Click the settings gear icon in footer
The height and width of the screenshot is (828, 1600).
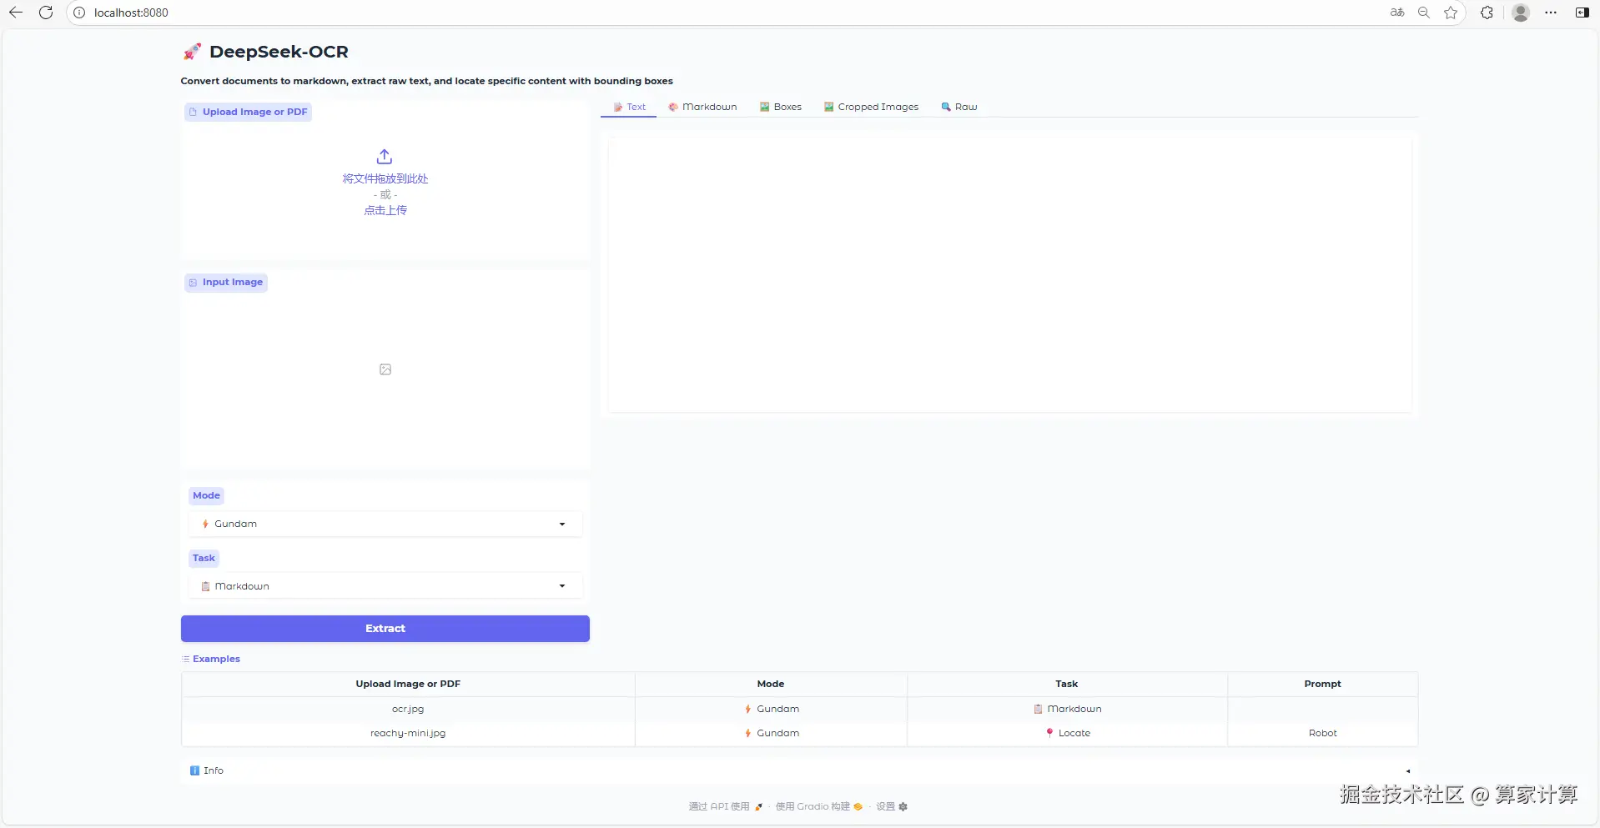tap(903, 806)
